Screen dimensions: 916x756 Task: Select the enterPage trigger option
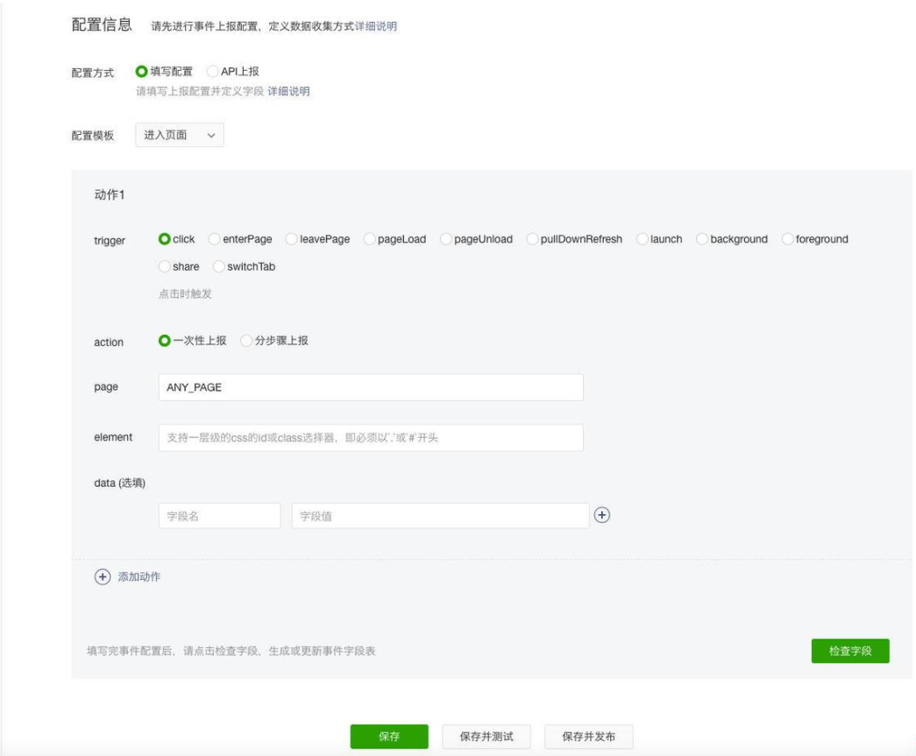click(214, 239)
